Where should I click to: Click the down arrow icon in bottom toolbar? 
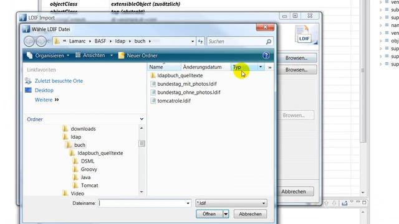click(334, 203)
